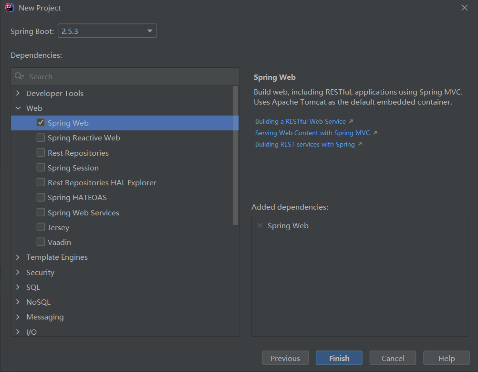
Task: Select the Spring Reactive Web row label
Action: (84, 138)
